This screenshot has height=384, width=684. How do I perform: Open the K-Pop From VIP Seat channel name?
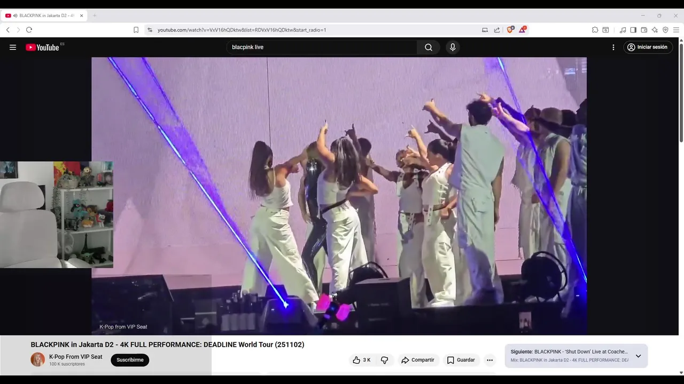75,357
